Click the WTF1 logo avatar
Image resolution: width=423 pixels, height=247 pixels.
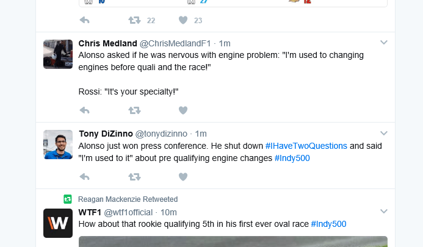click(x=58, y=223)
